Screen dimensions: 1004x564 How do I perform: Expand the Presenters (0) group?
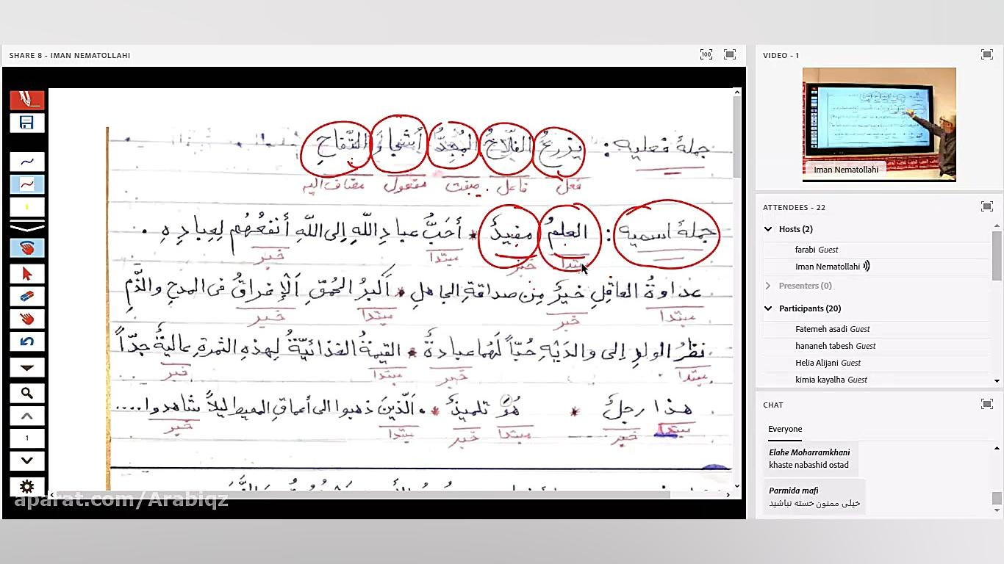click(768, 286)
